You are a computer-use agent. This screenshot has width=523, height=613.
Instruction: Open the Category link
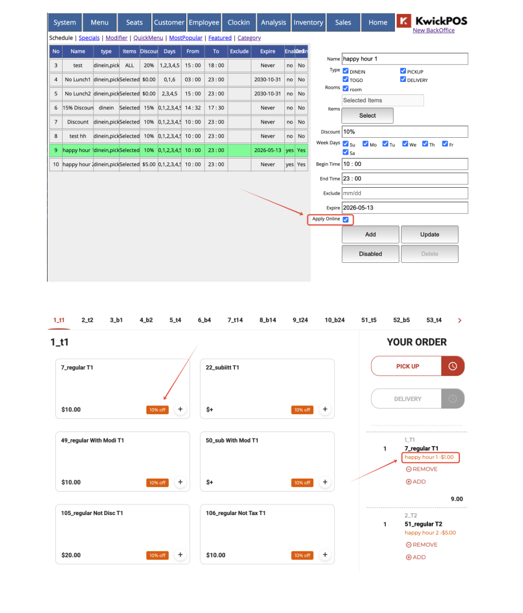tap(249, 38)
